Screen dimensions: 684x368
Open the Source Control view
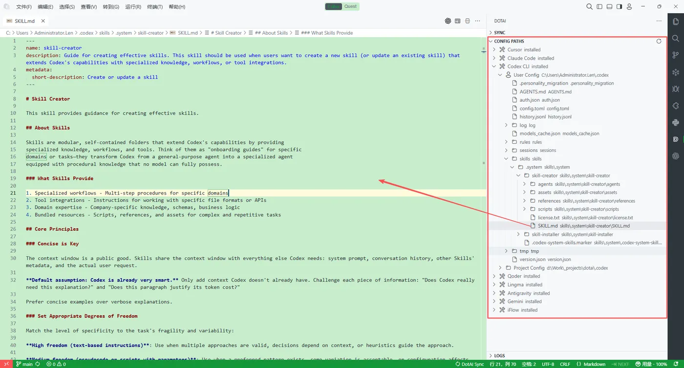[676, 55]
